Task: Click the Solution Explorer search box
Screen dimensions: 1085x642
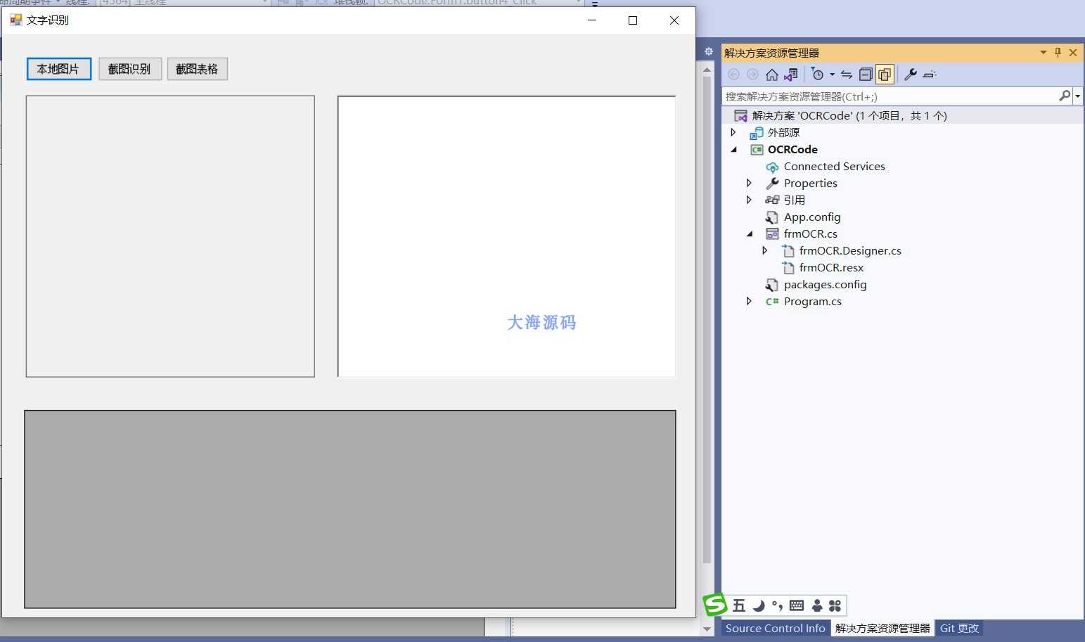Action: [x=890, y=96]
